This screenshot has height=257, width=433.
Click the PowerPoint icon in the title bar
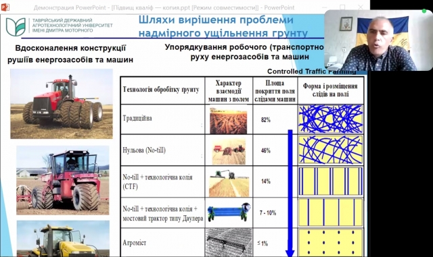pyautogui.click(x=5, y=7)
